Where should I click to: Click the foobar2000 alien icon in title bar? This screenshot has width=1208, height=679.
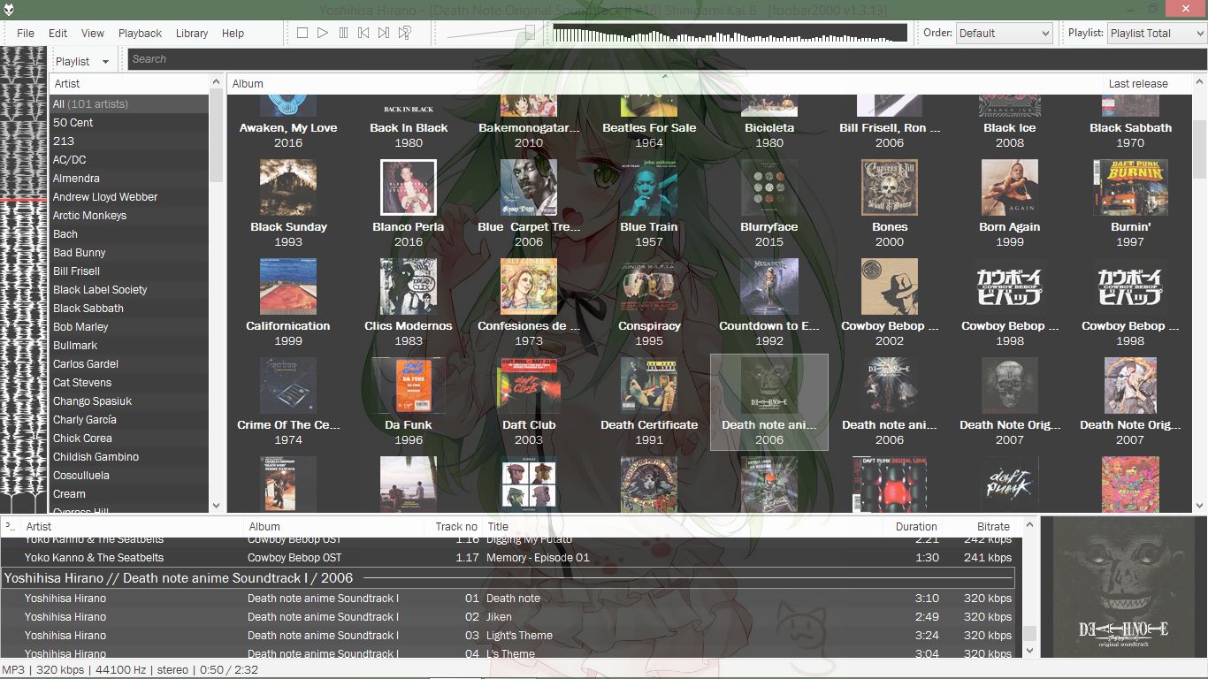(x=9, y=9)
